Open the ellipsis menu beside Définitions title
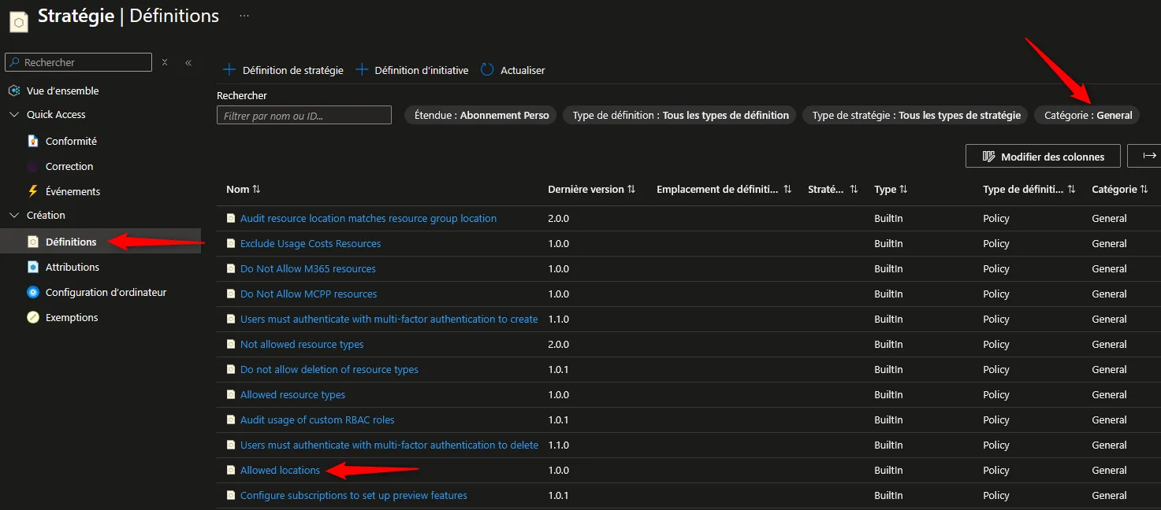Image resolution: width=1161 pixels, height=510 pixels. tap(244, 16)
